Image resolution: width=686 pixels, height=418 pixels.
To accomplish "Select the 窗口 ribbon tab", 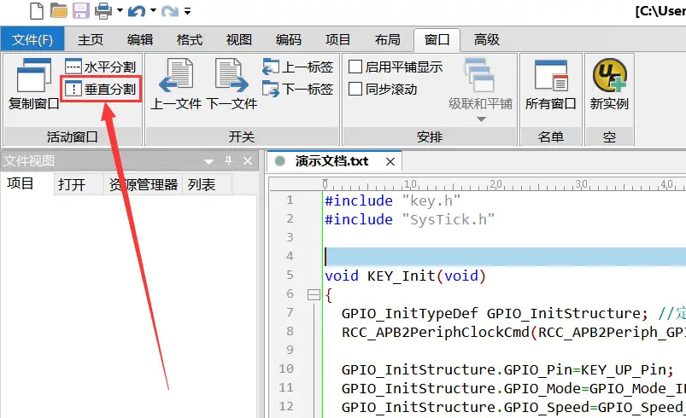I will point(437,40).
